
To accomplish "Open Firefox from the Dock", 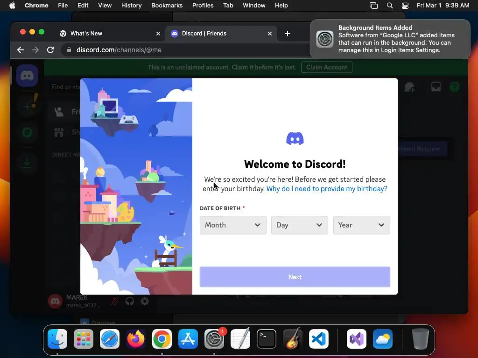I will (136, 339).
